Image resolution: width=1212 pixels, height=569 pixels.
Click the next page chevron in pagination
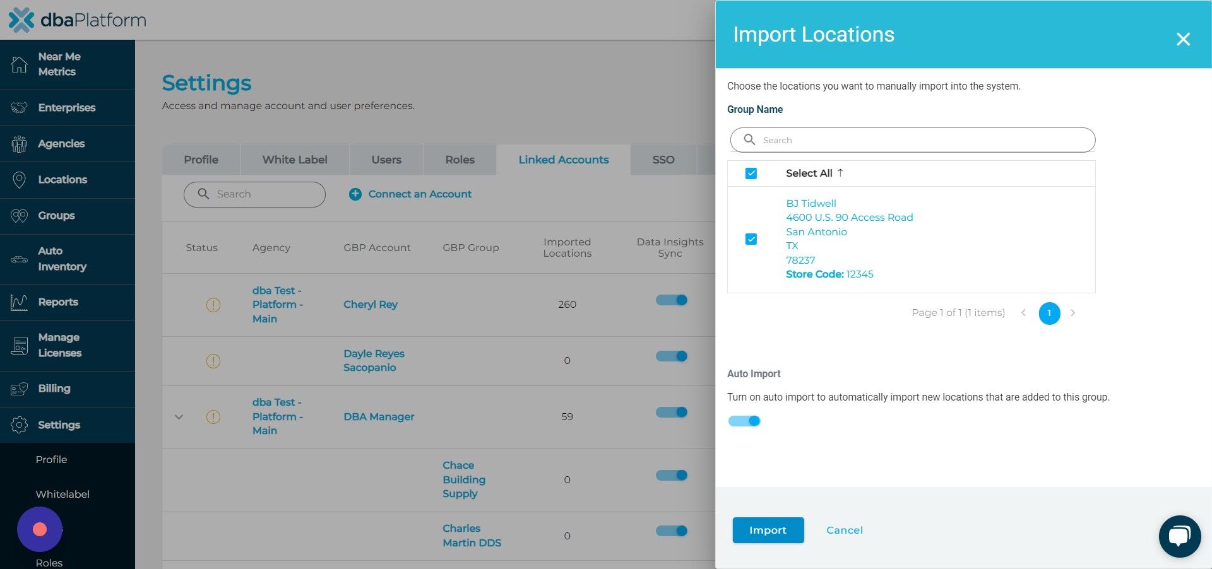[1073, 313]
